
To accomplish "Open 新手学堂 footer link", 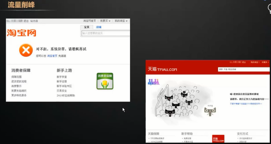I will coord(62,77).
